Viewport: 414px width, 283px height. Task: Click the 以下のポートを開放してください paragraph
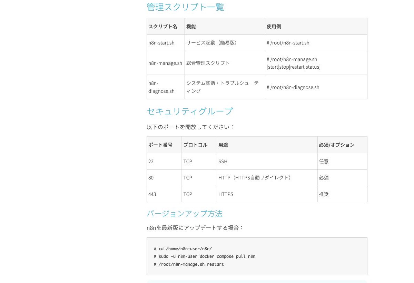pyautogui.click(x=190, y=127)
